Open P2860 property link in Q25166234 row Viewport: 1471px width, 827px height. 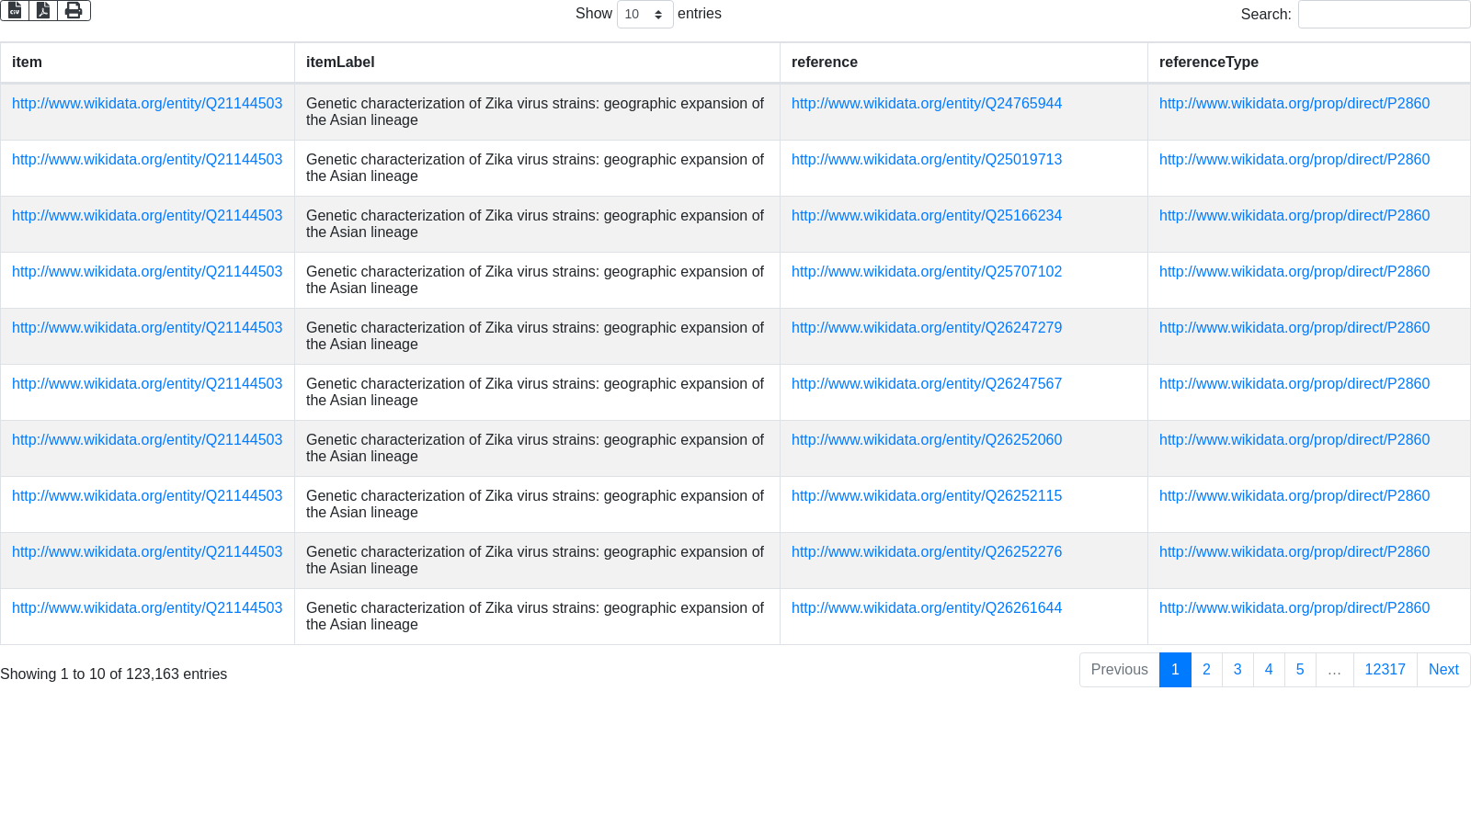pos(1294,216)
